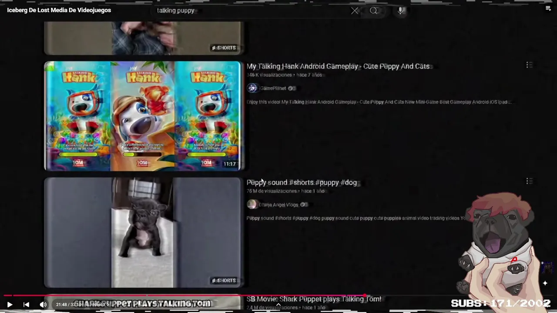
Task: Click the '76 M de visualizaciones' view count text
Action: [272, 191]
